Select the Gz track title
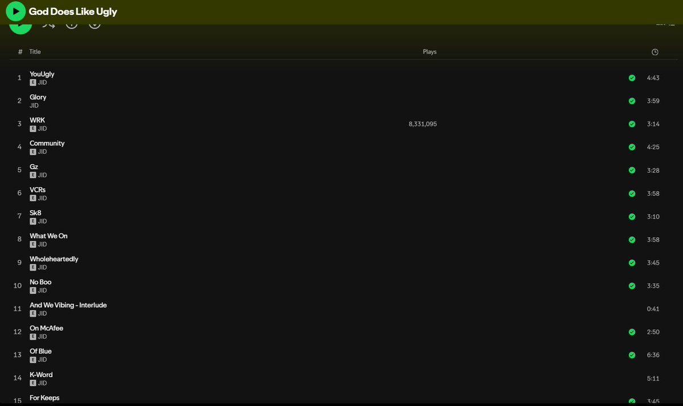The height and width of the screenshot is (406, 683). 34,166
